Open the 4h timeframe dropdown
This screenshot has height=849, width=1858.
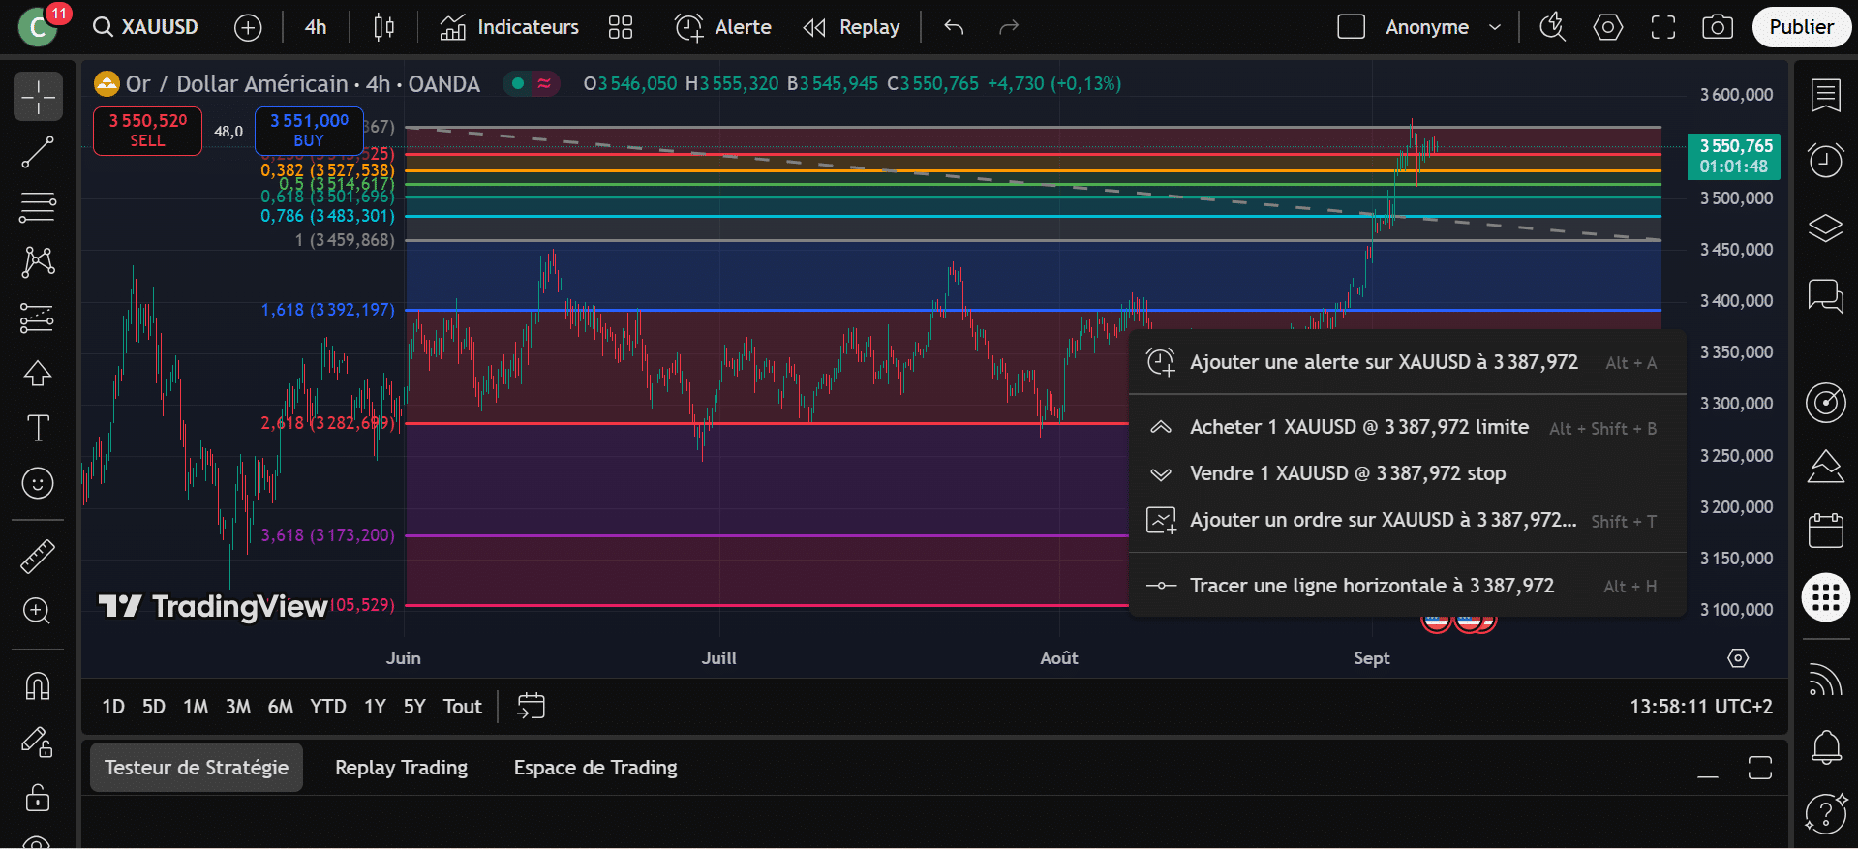[316, 27]
